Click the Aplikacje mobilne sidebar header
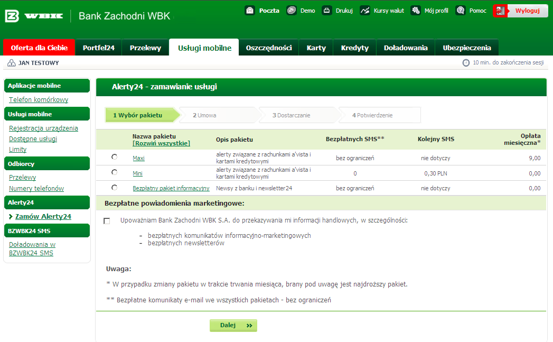 47,86
